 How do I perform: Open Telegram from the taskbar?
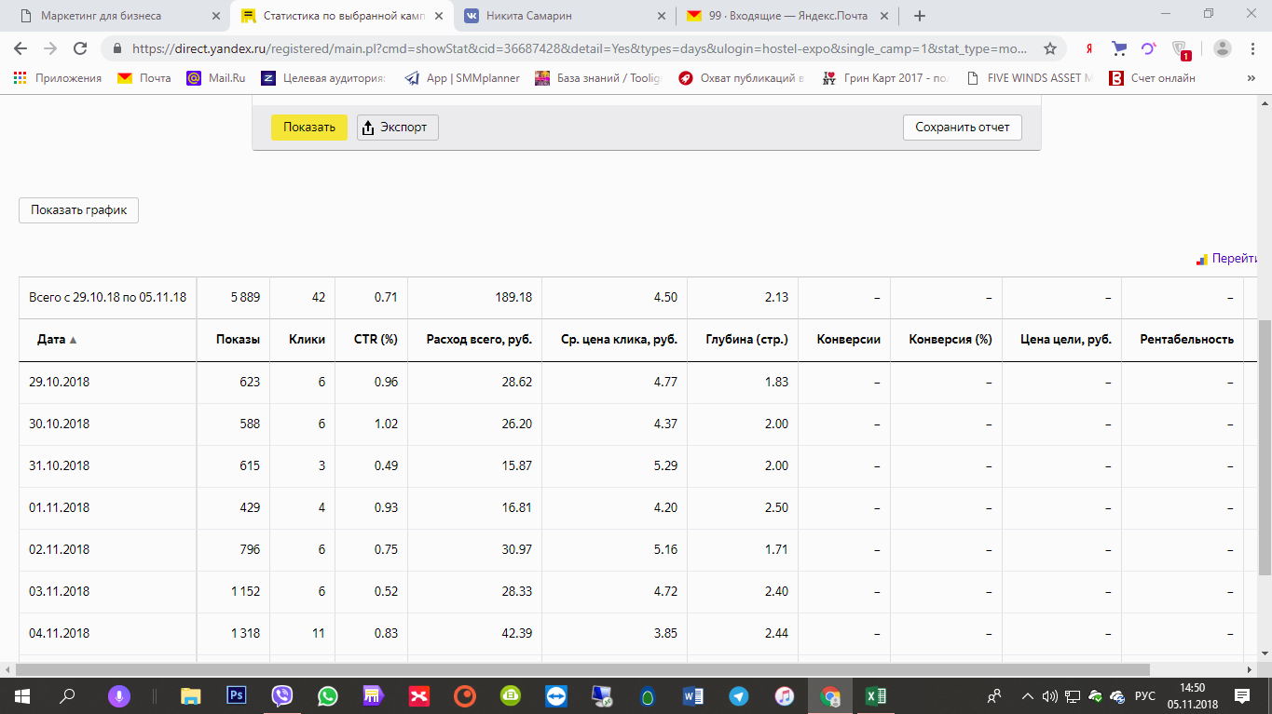click(x=739, y=695)
